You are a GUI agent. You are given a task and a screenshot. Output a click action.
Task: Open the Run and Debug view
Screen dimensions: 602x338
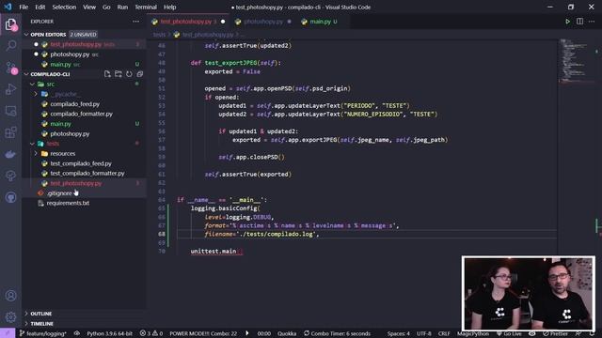click(x=10, y=89)
